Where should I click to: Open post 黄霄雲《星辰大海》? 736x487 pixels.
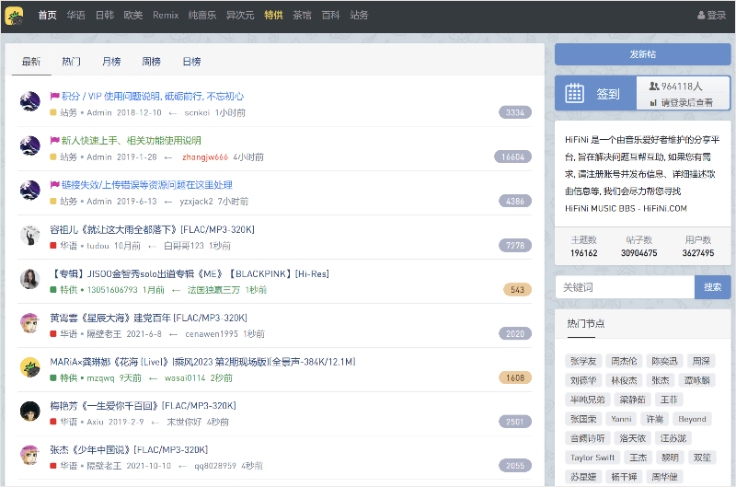[x=149, y=318]
